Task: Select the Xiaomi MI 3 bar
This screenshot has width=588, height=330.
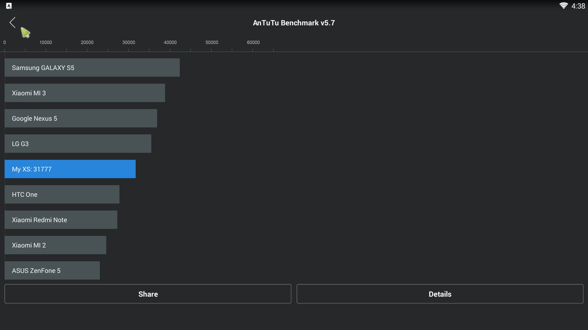Action: 85,93
